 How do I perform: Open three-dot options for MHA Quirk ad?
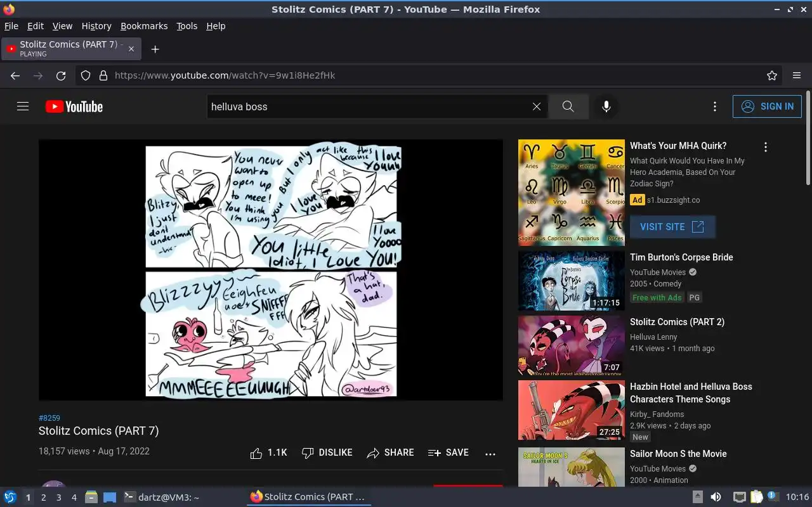point(766,147)
